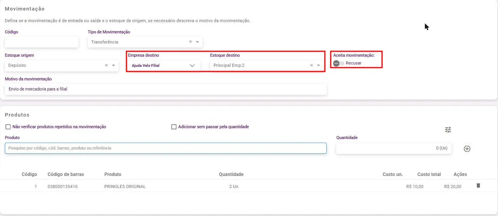Clear the Depósito origin stock selection
The height and width of the screenshot is (216, 498).
point(107,66)
